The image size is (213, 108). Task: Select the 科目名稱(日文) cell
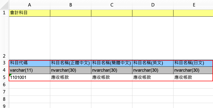(x=193, y=63)
